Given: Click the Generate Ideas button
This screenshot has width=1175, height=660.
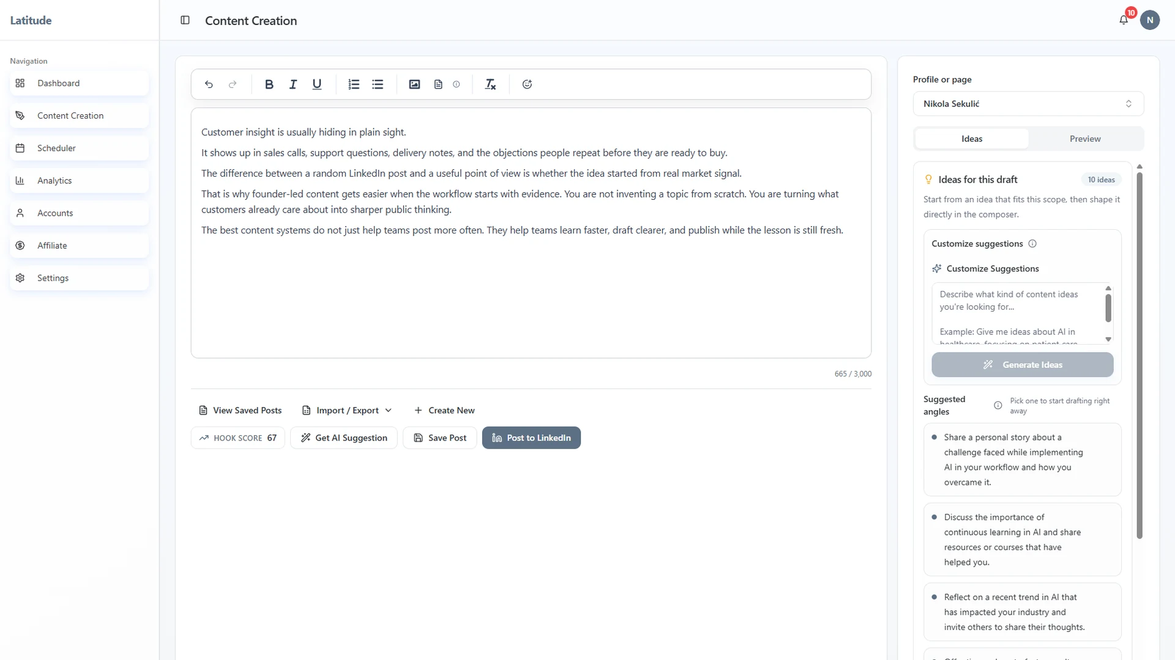Looking at the screenshot, I should [x=1022, y=365].
